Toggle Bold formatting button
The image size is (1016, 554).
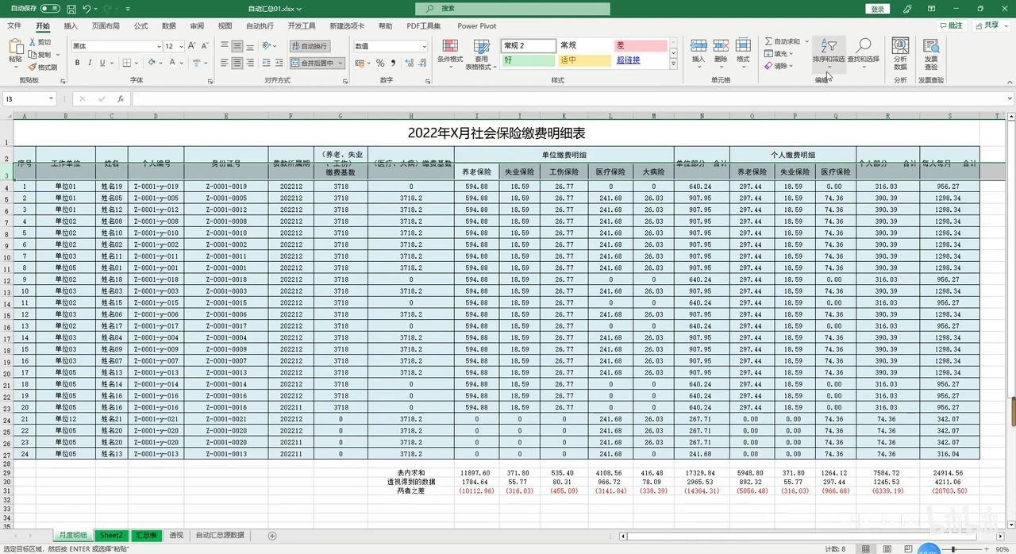point(77,63)
